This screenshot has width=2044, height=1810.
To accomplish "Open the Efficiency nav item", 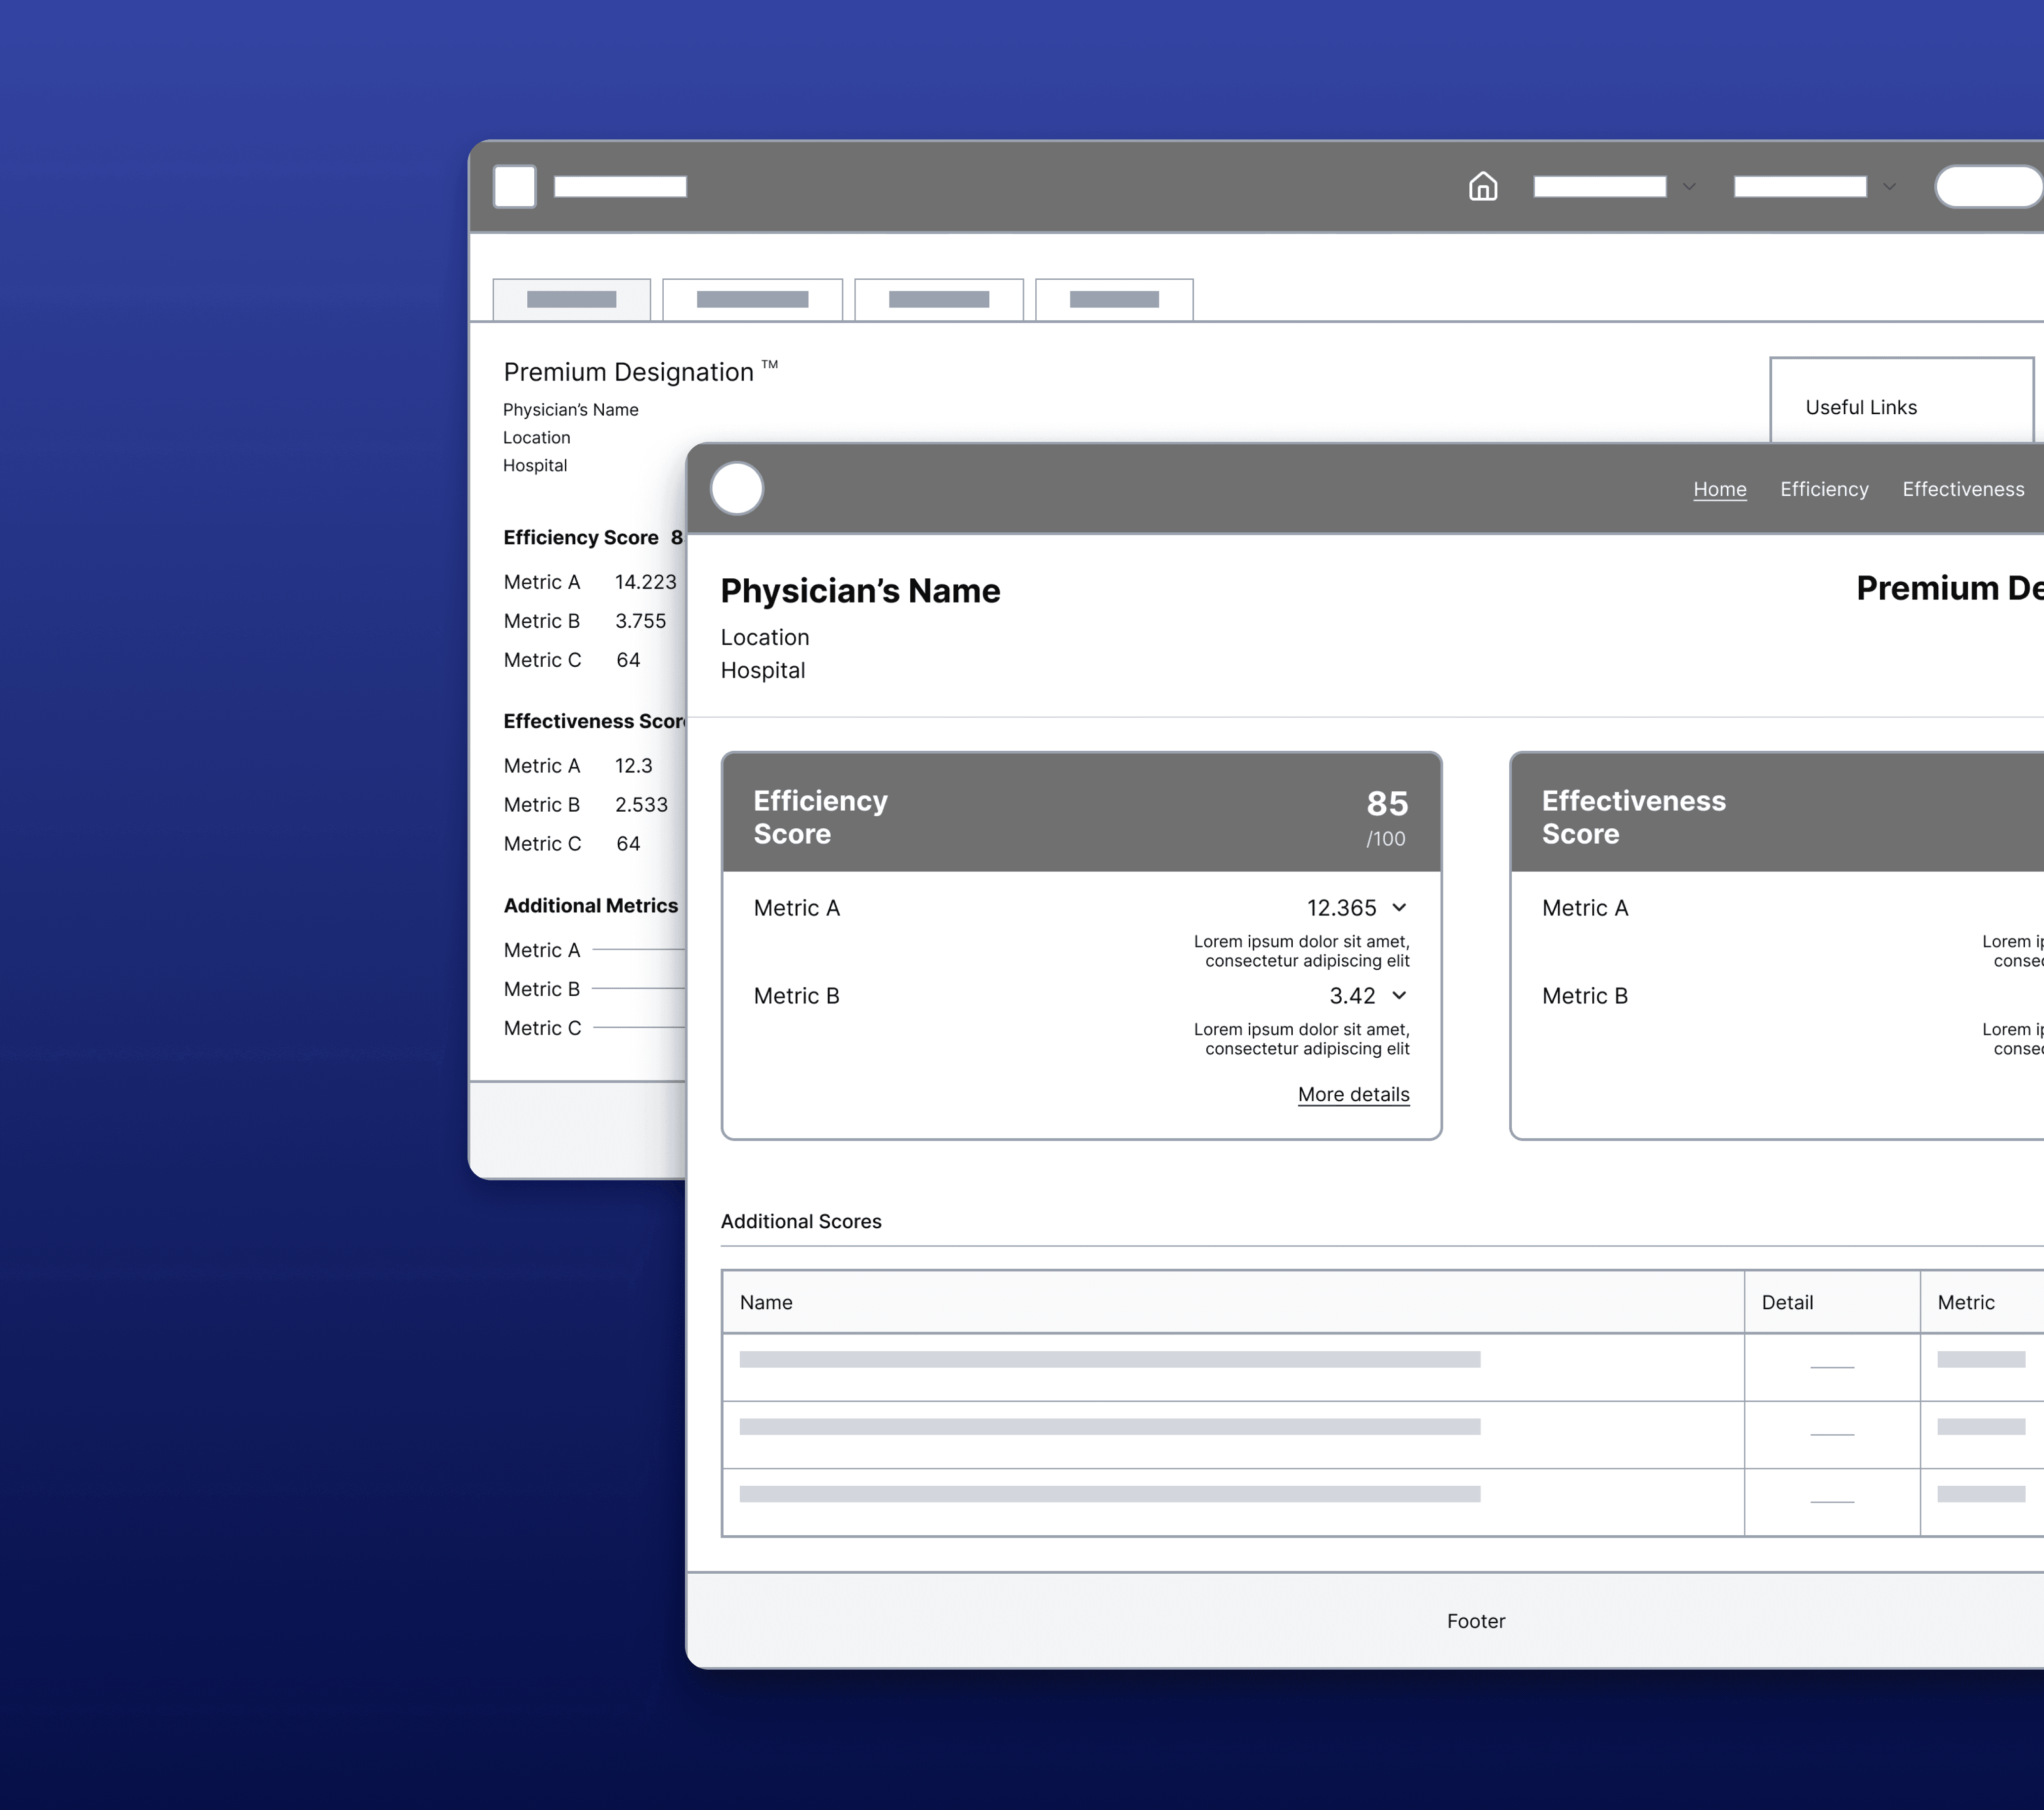I will (x=1824, y=489).
